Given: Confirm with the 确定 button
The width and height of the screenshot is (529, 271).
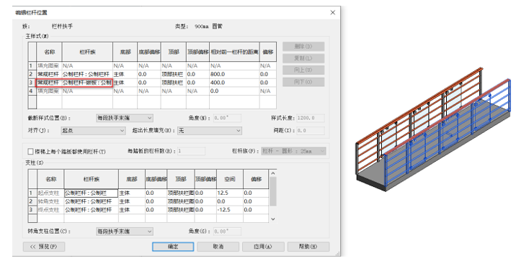Looking at the screenshot, I should [173, 247].
